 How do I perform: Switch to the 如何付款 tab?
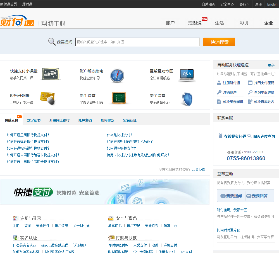tap(108, 120)
